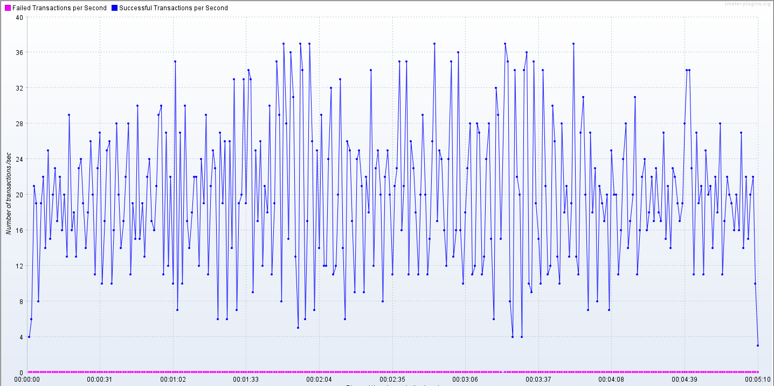This screenshot has width=774, height=386.
Task: Click the 00:00:31 time label
Action: point(100,380)
